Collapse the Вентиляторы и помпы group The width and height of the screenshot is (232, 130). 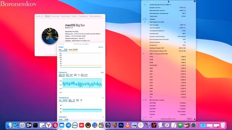[143, 100]
